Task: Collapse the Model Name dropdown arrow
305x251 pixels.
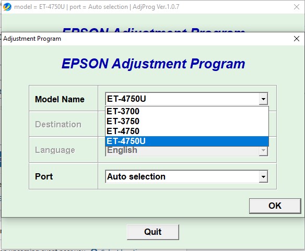Action: (x=263, y=99)
